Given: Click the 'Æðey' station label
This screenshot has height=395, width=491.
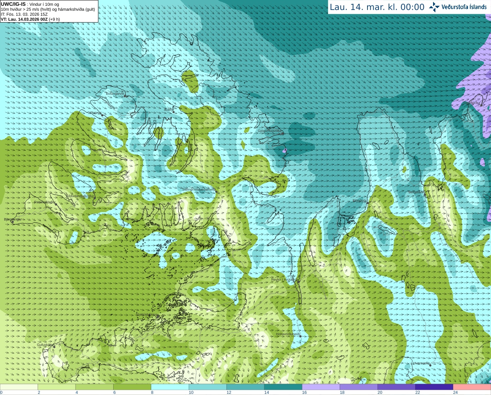Looking at the screenshot, I should 168,109.
